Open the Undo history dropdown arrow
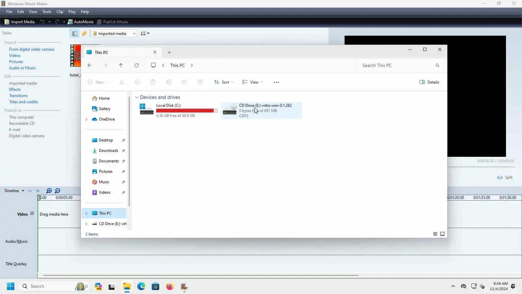The image size is (522, 294). (49, 22)
